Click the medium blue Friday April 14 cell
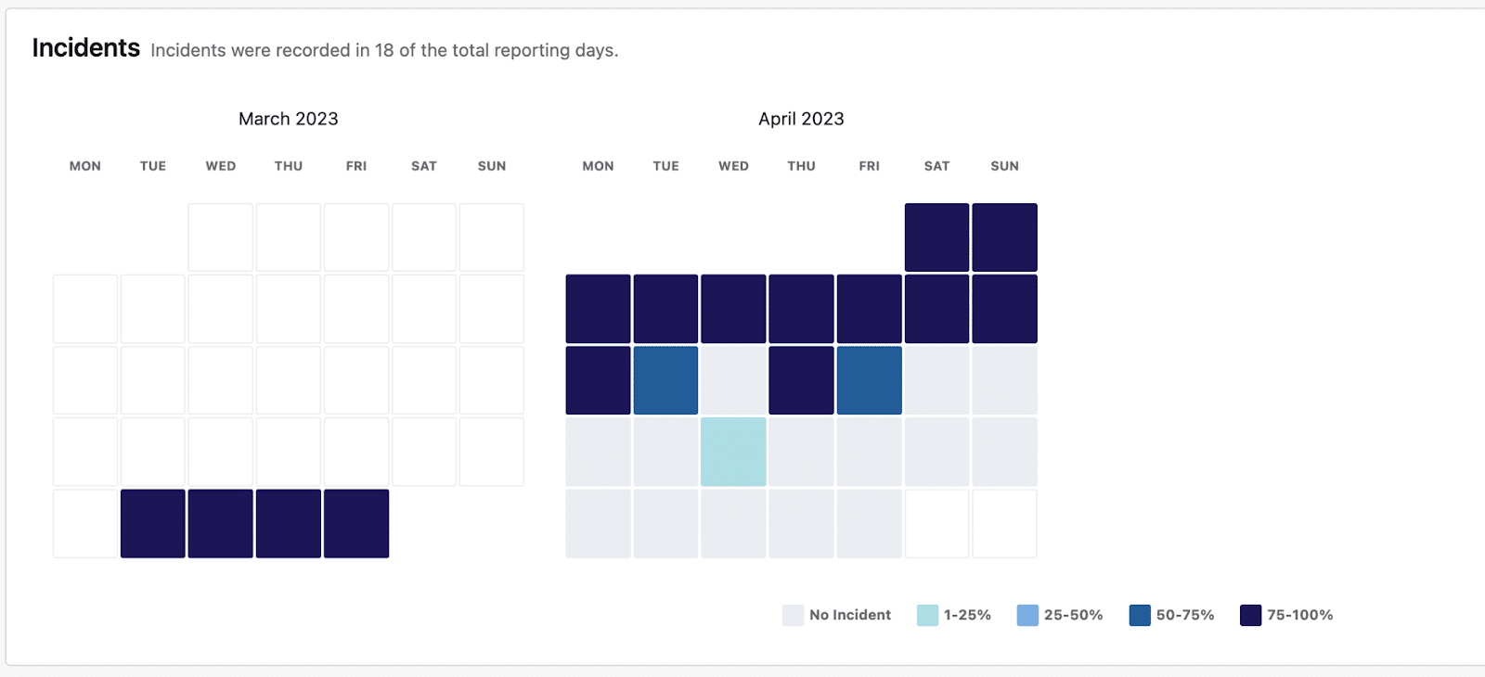The height and width of the screenshot is (677, 1485). (869, 380)
